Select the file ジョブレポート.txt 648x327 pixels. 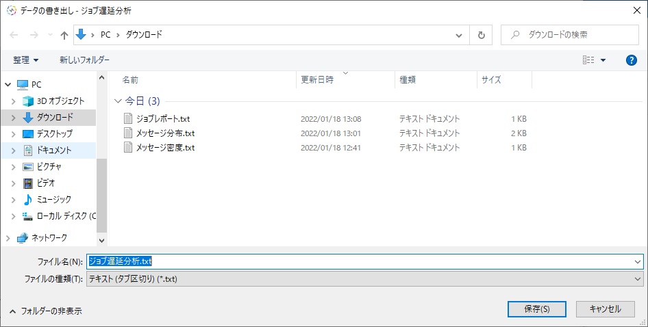click(x=163, y=119)
